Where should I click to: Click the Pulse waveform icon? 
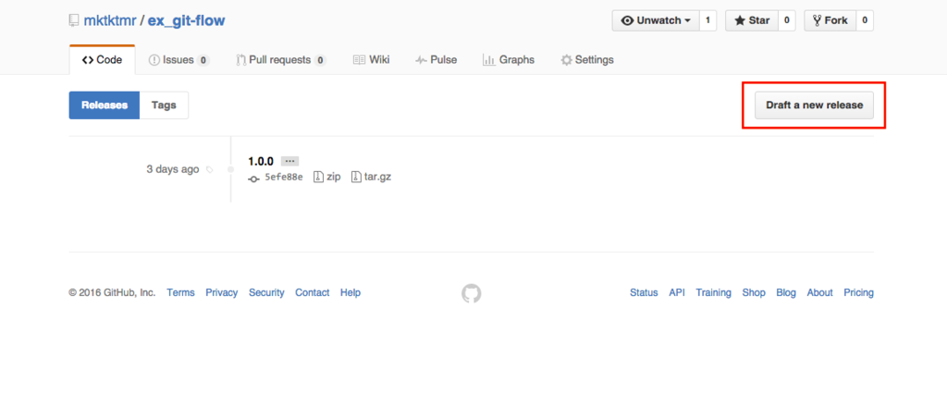421,60
